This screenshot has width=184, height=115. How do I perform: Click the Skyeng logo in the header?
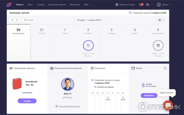9,5
